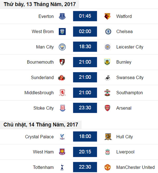Click the Everton club crest
The image size is (158, 173).
pyautogui.click(x=62, y=16)
